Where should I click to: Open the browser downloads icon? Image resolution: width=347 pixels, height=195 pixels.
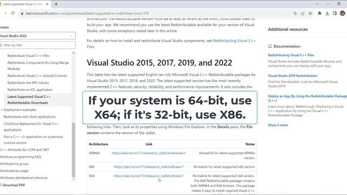[x=327, y=13]
